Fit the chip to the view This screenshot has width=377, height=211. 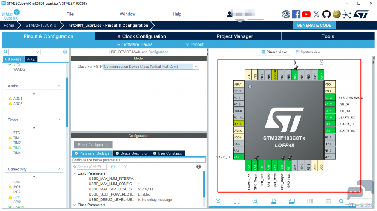(237, 201)
